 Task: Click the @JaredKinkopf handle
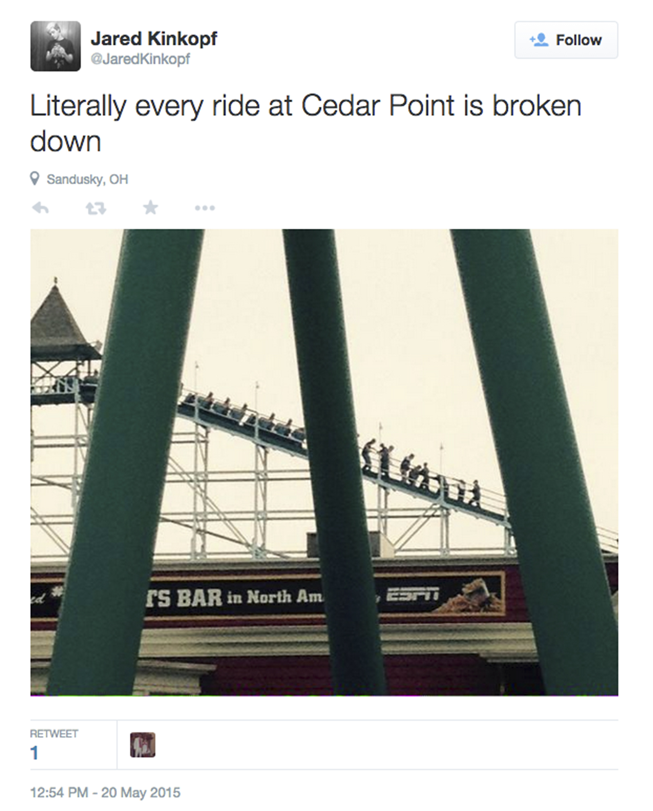140,59
